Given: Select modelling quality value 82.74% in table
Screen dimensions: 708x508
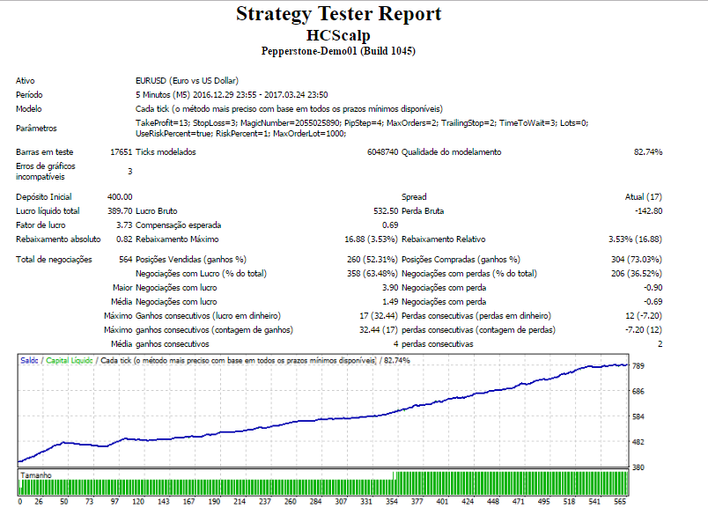Looking at the screenshot, I should tap(648, 152).
